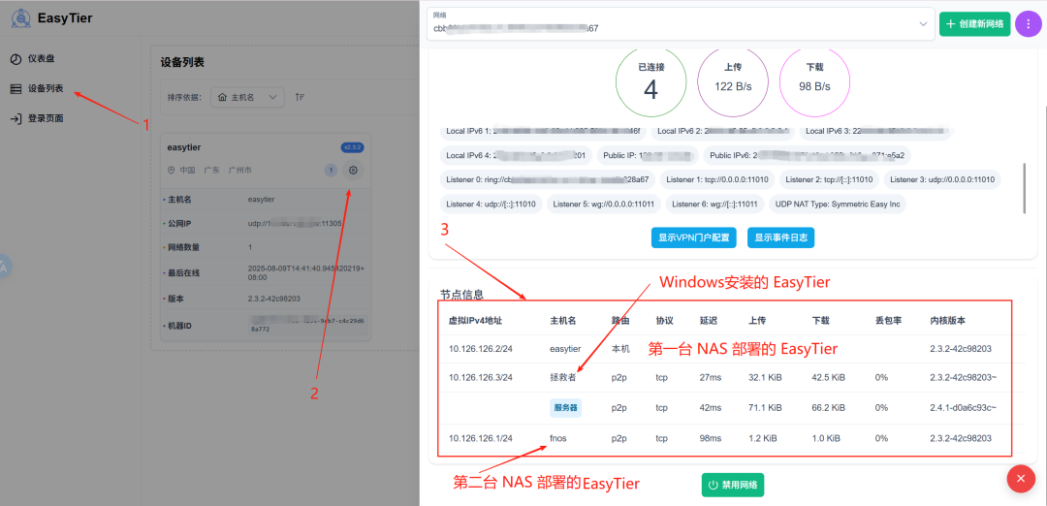Image resolution: width=1047 pixels, height=506 pixels.
Task: Close the panel with the red X button
Action: (x=1021, y=479)
